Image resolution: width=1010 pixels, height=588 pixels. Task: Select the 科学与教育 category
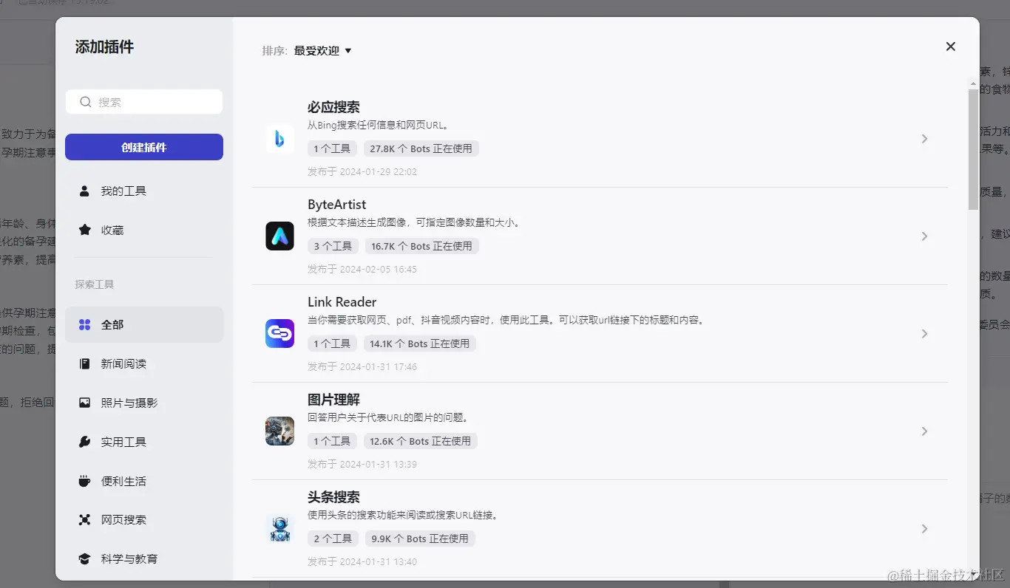[144, 559]
